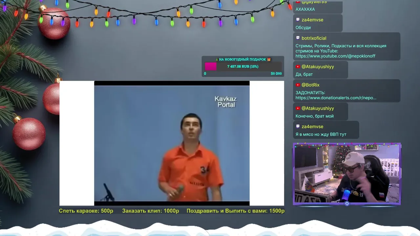The image size is (420, 236).
Task: Click the "ЗАДОНАТИТЬ:" label in chat
Action: click(x=310, y=93)
